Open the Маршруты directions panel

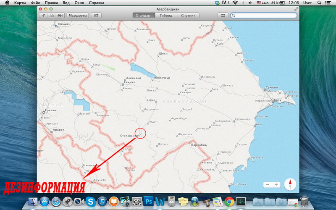78,16
